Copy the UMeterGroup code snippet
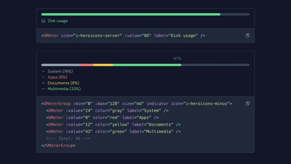Viewport: 291px width, 164px height. [247, 104]
